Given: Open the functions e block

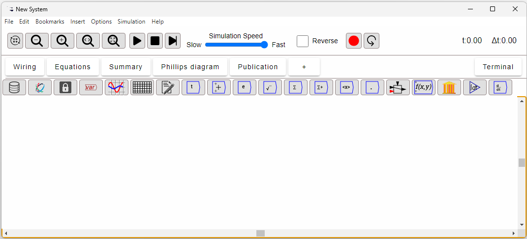Looking at the screenshot, I should coord(245,87).
